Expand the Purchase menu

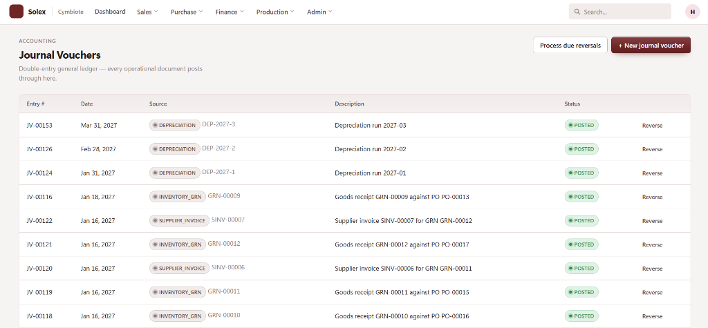point(187,12)
